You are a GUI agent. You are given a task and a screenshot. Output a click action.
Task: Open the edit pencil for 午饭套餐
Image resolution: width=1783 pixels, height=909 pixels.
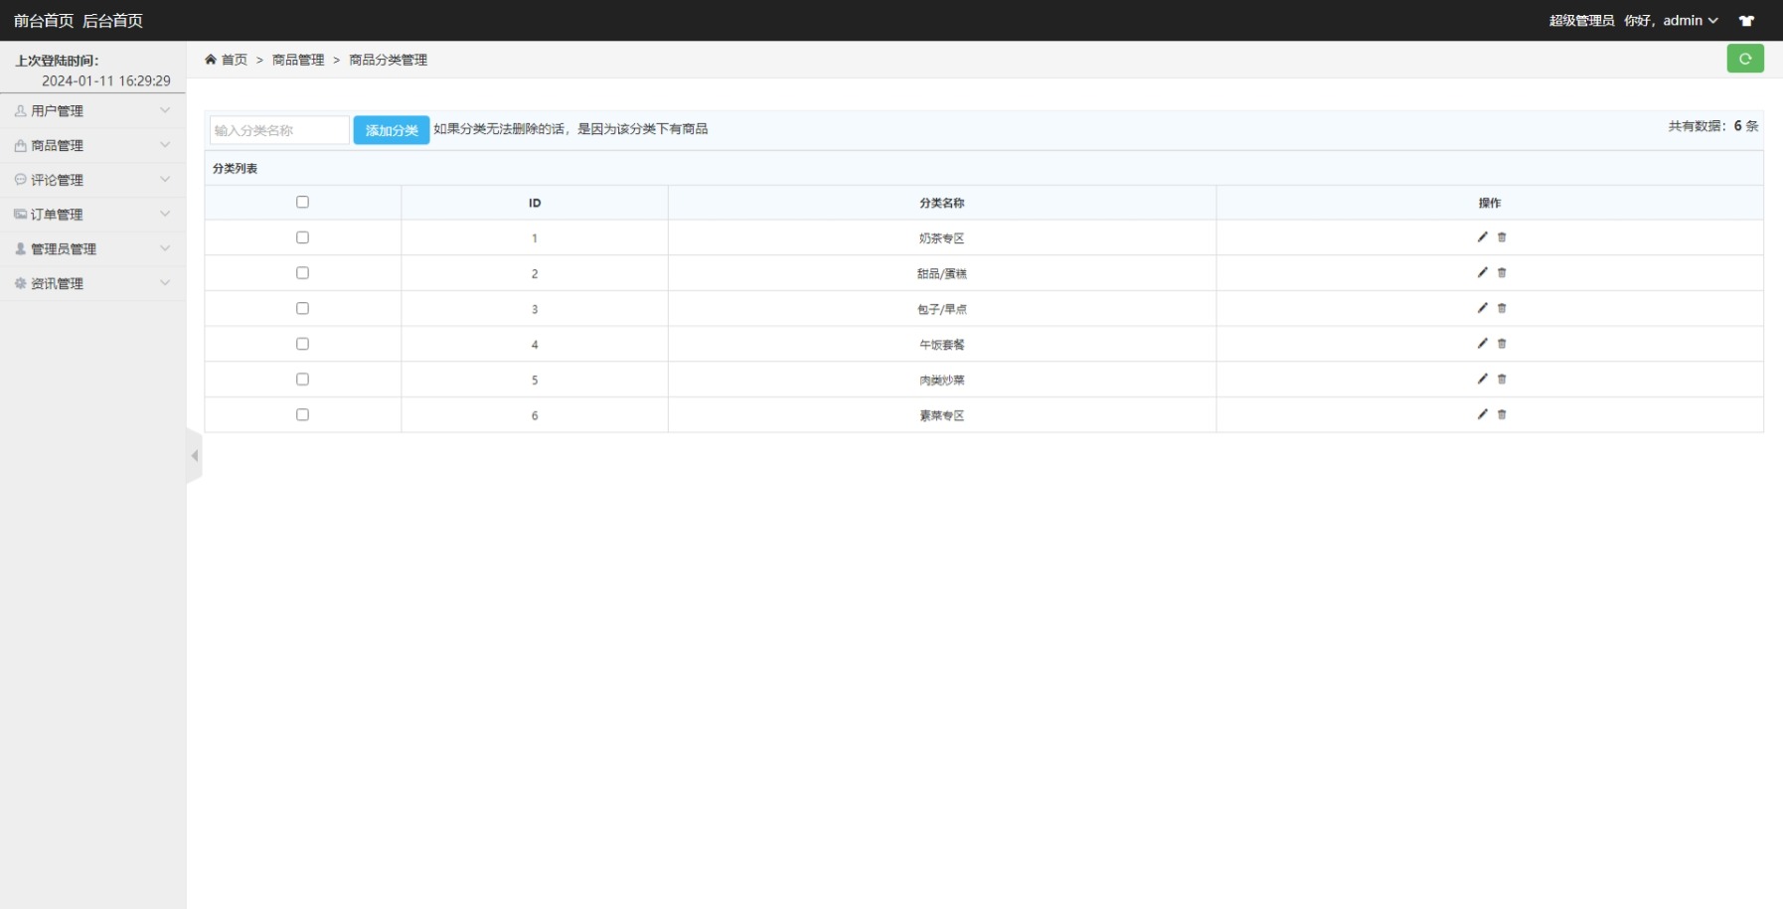pos(1482,344)
